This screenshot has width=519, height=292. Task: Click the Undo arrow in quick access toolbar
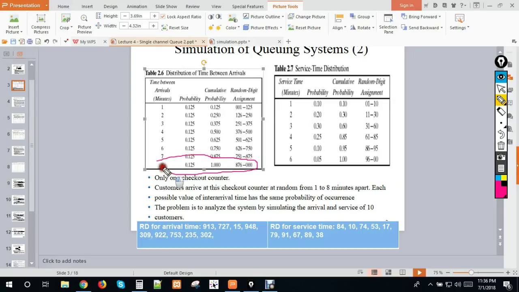[47, 41]
